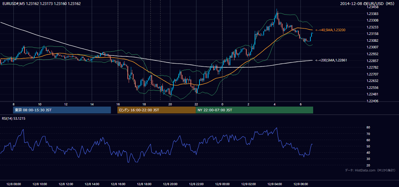Click RSI axis level 70

(368, 134)
